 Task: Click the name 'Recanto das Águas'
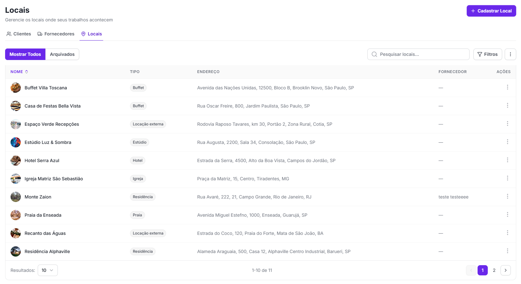pyautogui.click(x=45, y=233)
